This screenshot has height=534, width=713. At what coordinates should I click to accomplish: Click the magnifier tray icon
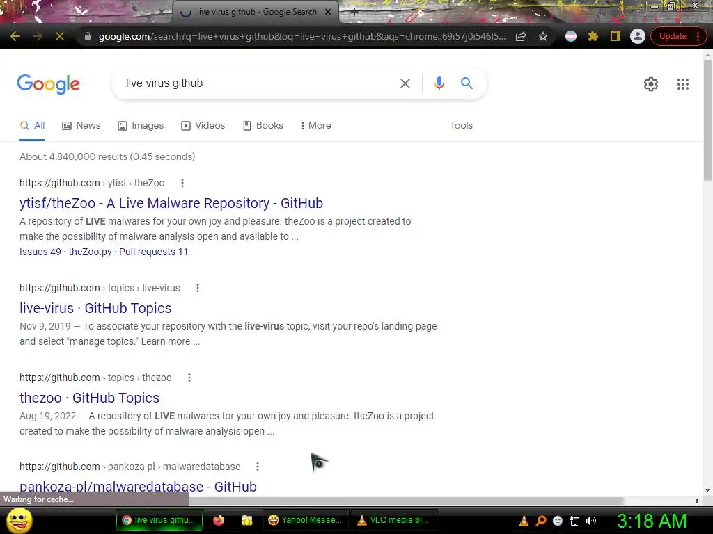tap(541, 521)
